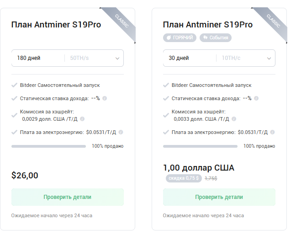Open the 180 дней plan dropdown arrow
Screen dimensions: 296x241
click(117, 58)
